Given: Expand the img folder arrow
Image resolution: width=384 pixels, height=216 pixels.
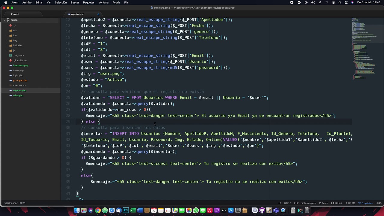Looking at the screenshot, I should pos(7,40).
